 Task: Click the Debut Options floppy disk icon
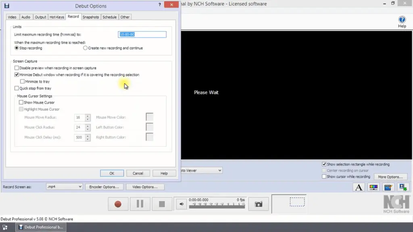pos(7,6)
